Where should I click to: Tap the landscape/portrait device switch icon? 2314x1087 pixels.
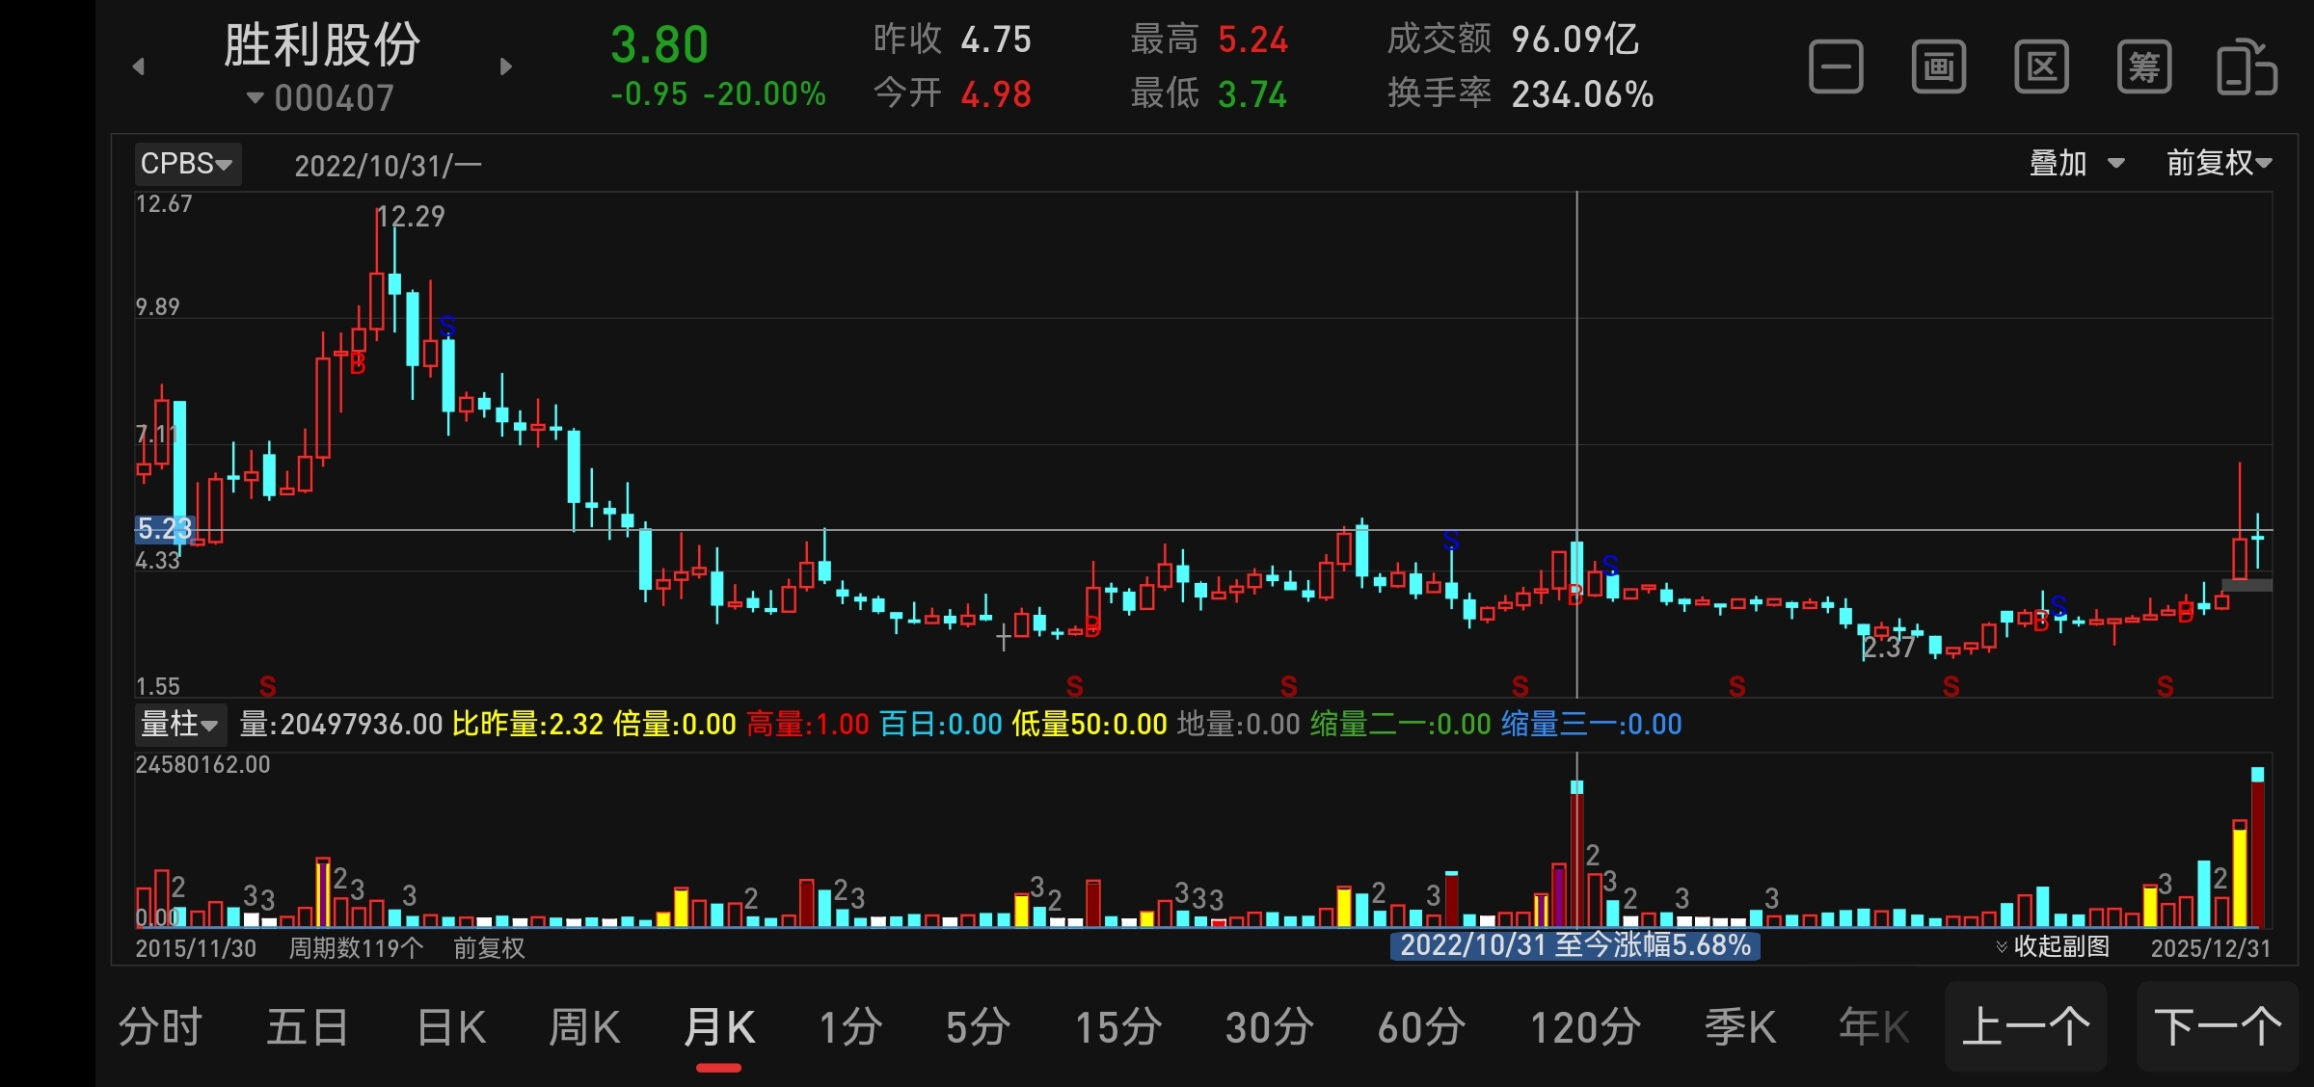pos(2247,67)
